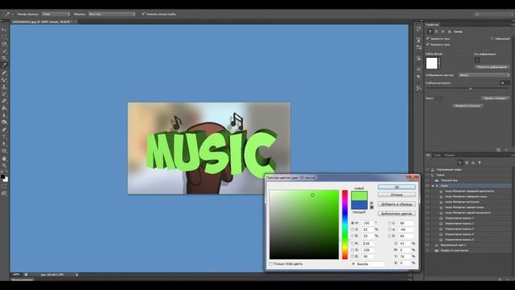Open the Mesh section icon in Properties
The image size is (515, 290).
(x=430, y=31)
